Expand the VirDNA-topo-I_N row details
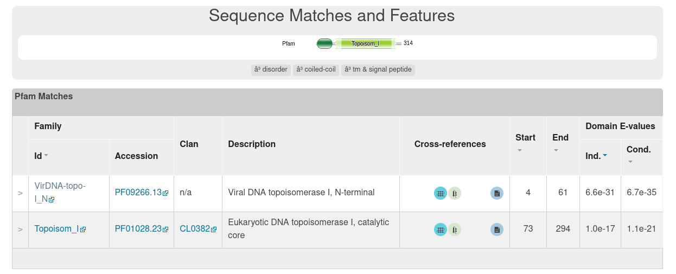 20,193
